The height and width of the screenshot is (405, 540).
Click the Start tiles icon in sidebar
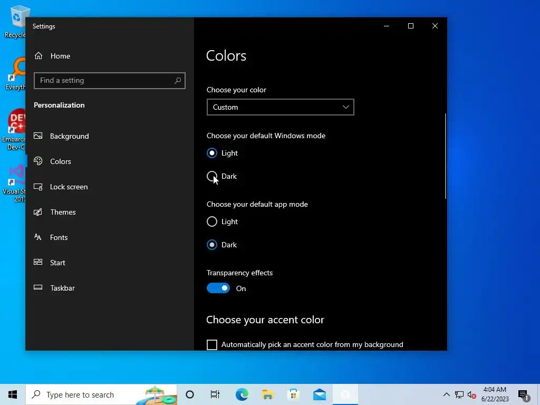(x=38, y=262)
